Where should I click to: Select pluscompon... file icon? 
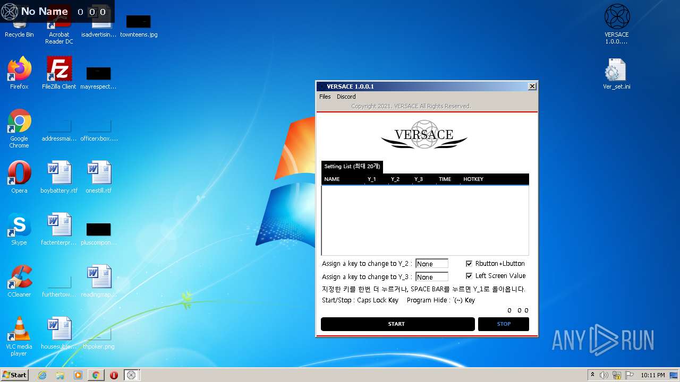coord(99,233)
